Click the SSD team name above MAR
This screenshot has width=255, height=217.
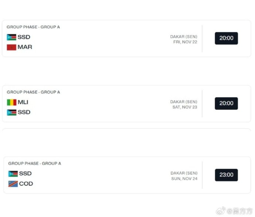coord(24,37)
